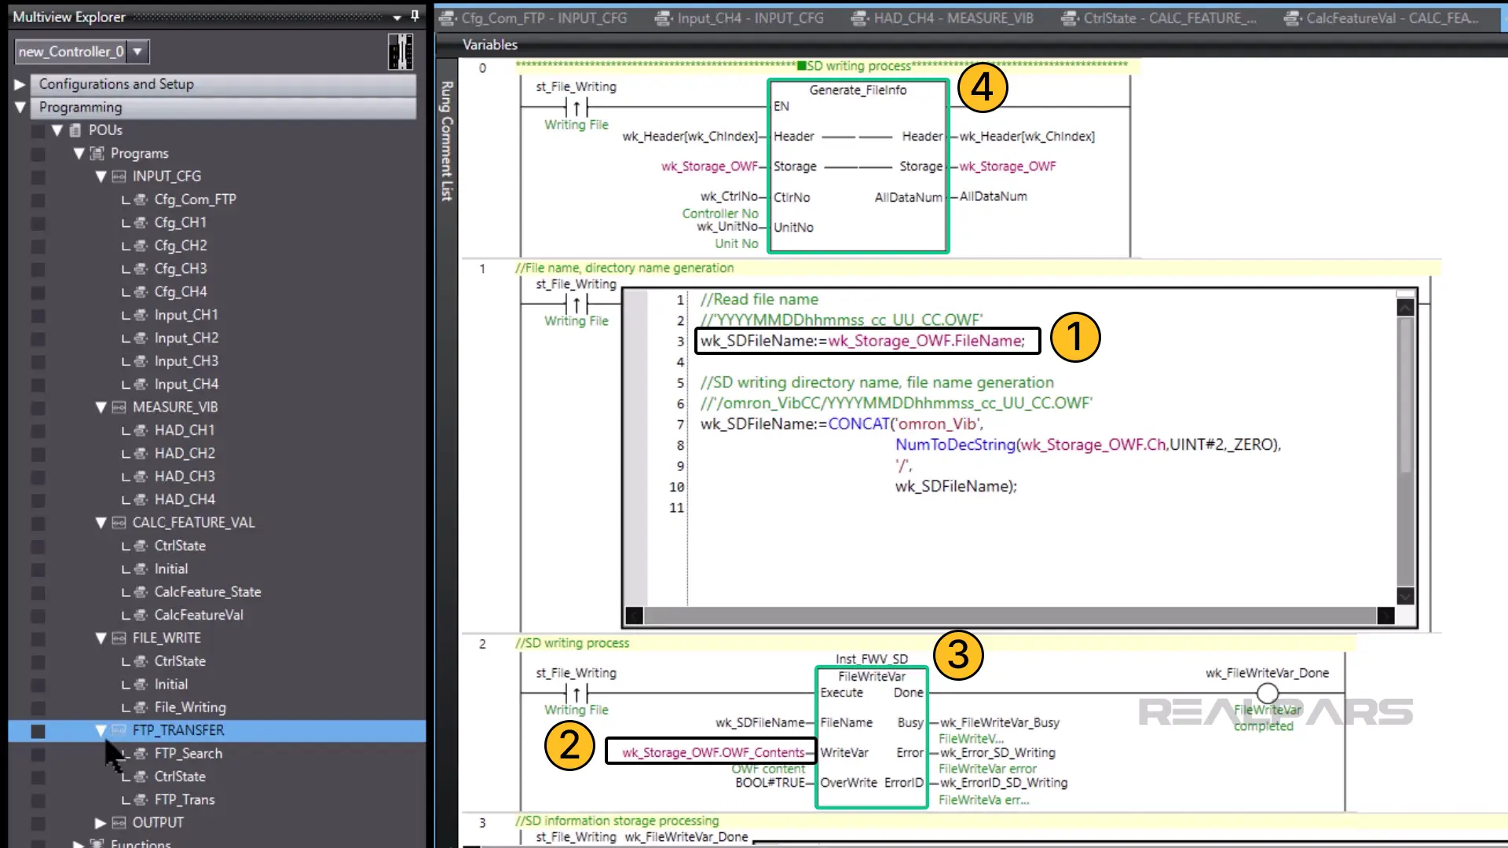Click the wk_FileWriteVar_Done output coil
Screen dimensions: 1508x848
[1267, 693]
